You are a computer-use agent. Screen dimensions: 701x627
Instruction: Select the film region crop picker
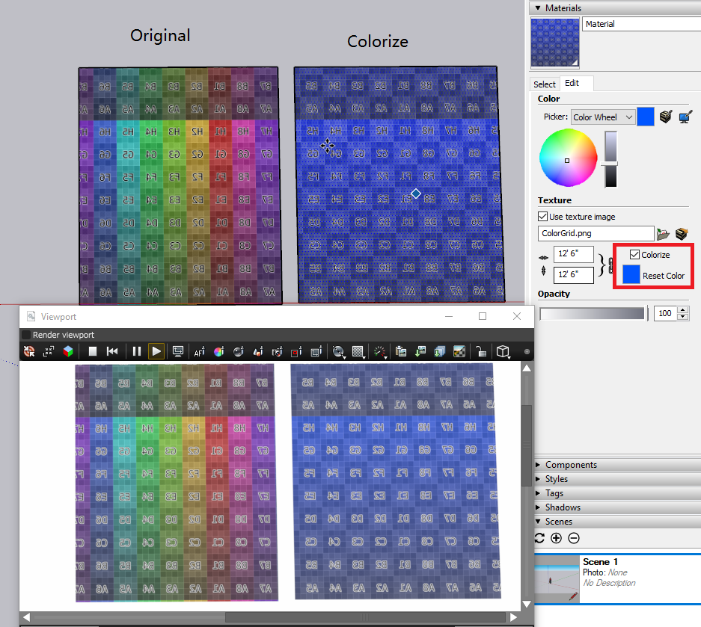point(316,352)
